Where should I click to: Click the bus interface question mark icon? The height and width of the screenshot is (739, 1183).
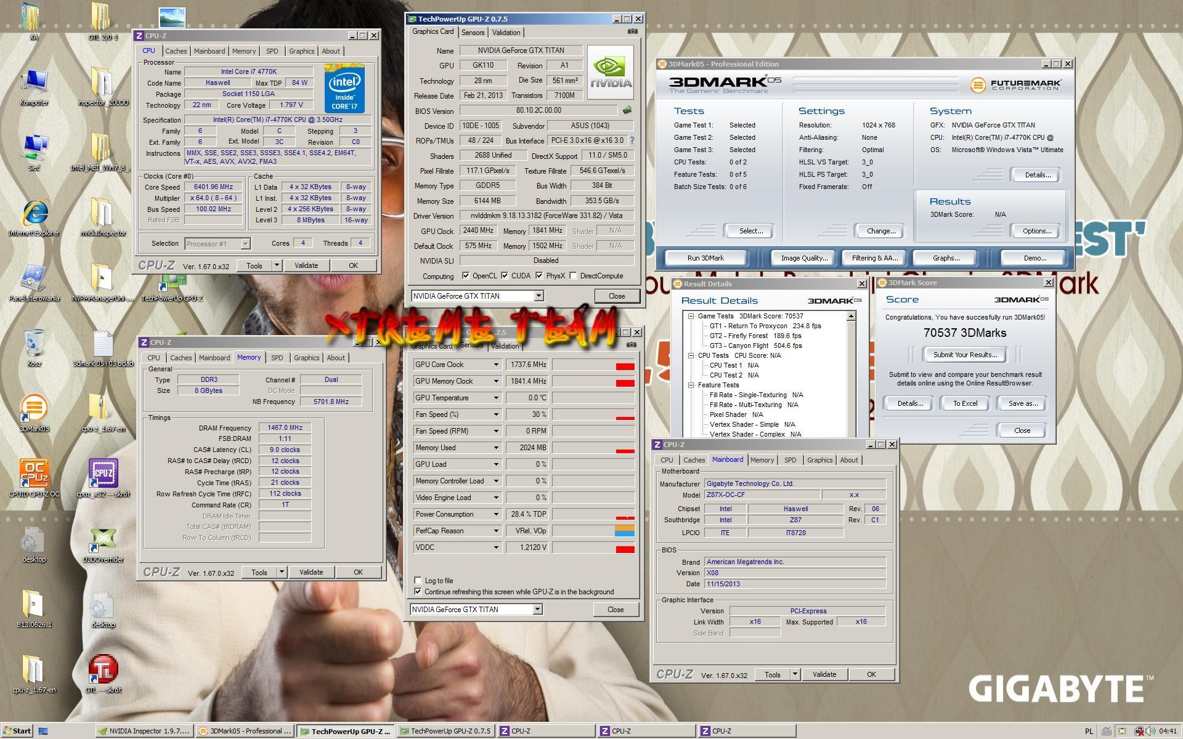coord(632,140)
